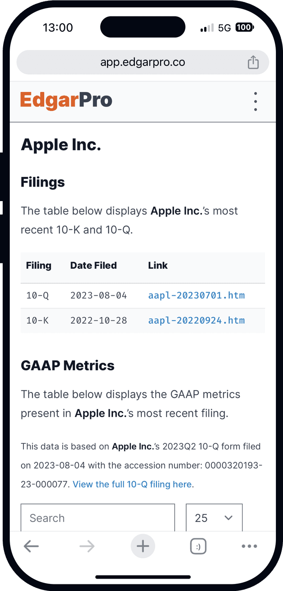The width and height of the screenshot is (283, 591).
Task: Expand the 25 rows-per-page dropdown
Action: pos(214,518)
